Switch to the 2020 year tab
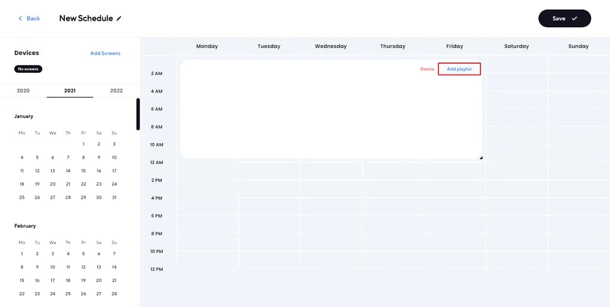Image resolution: width=610 pixels, height=307 pixels. tap(23, 91)
